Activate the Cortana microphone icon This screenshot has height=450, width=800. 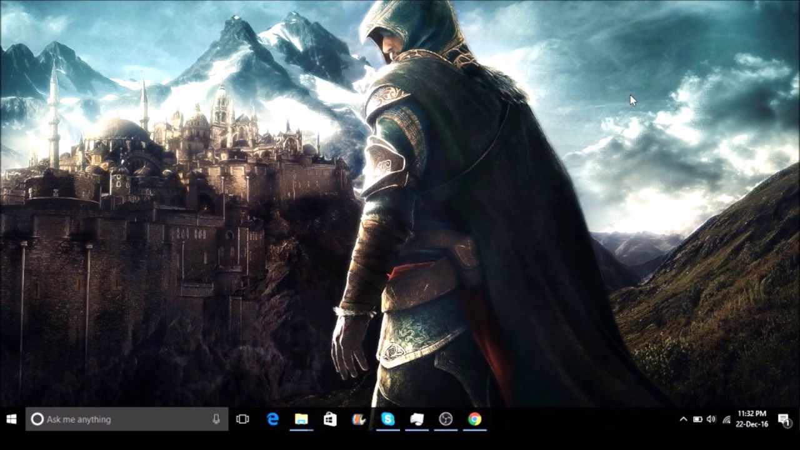coord(216,419)
